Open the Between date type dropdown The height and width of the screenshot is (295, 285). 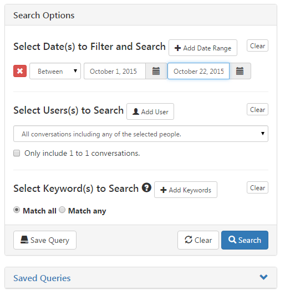tap(55, 71)
